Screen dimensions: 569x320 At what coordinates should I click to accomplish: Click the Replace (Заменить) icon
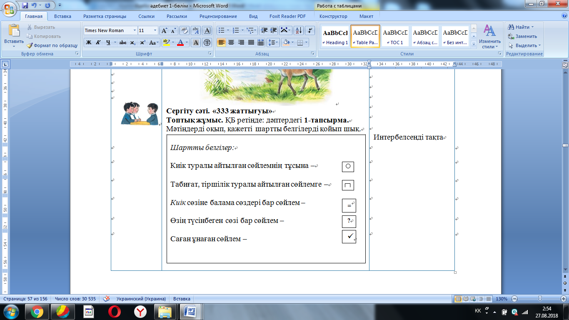pyautogui.click(x=511, y=36)
